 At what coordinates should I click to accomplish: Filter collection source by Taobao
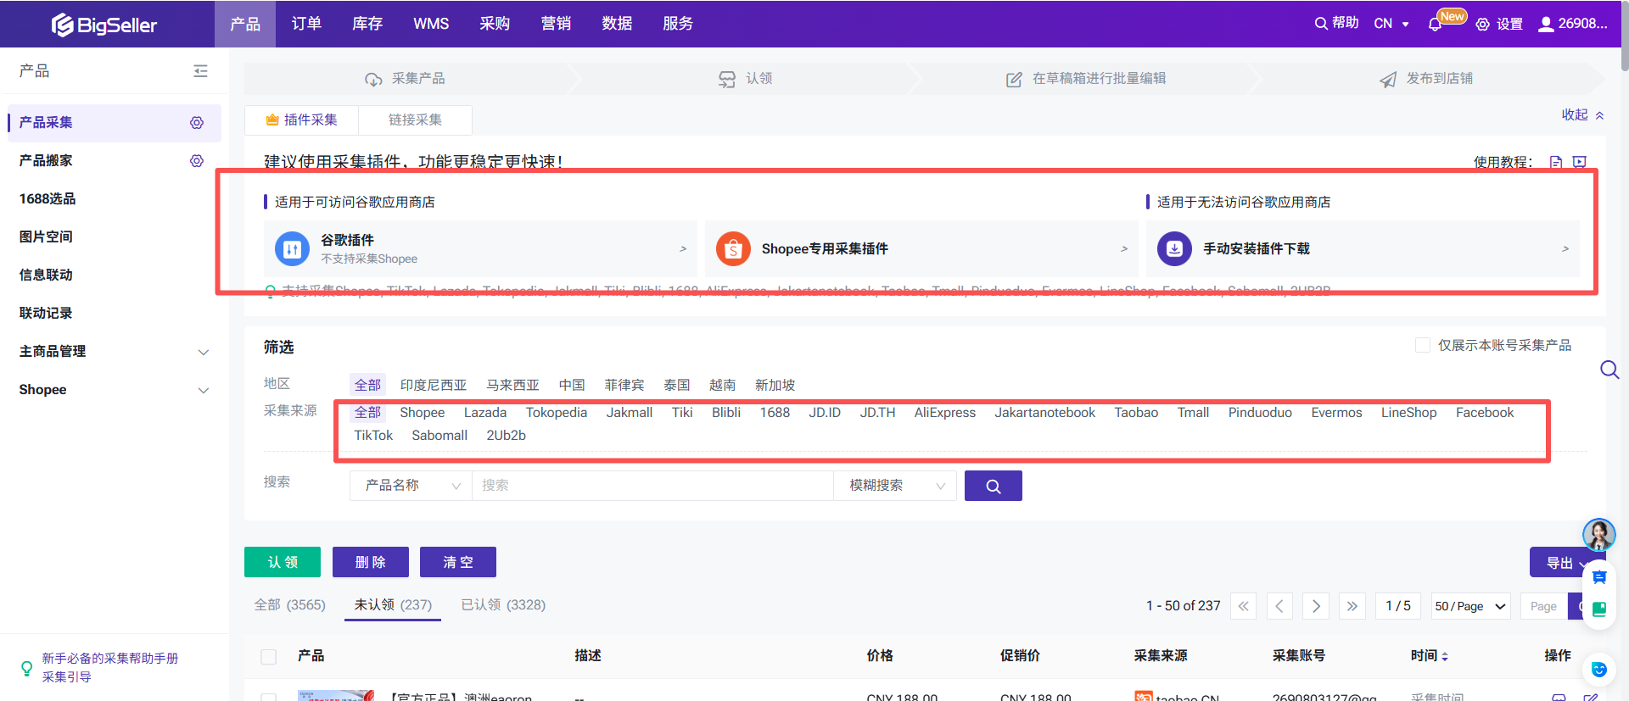pyautogui.click(x=1135, y=413)
